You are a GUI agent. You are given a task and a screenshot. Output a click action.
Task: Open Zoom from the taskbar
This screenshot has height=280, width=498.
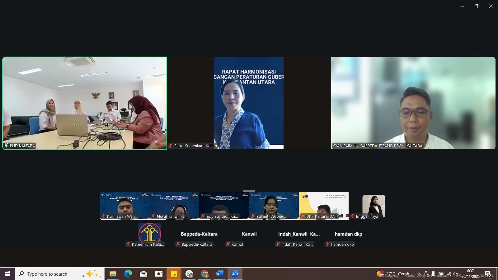coord(235,274)
